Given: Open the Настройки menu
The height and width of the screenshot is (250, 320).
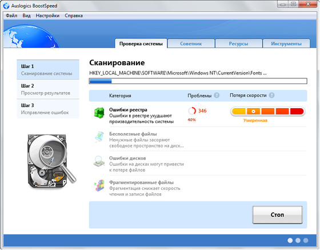Looking at the screenshot, I should 47,15.
